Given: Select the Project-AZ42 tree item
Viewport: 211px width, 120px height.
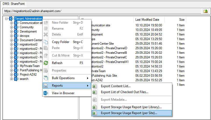Looking at the screenshot, I should (28, 75).
